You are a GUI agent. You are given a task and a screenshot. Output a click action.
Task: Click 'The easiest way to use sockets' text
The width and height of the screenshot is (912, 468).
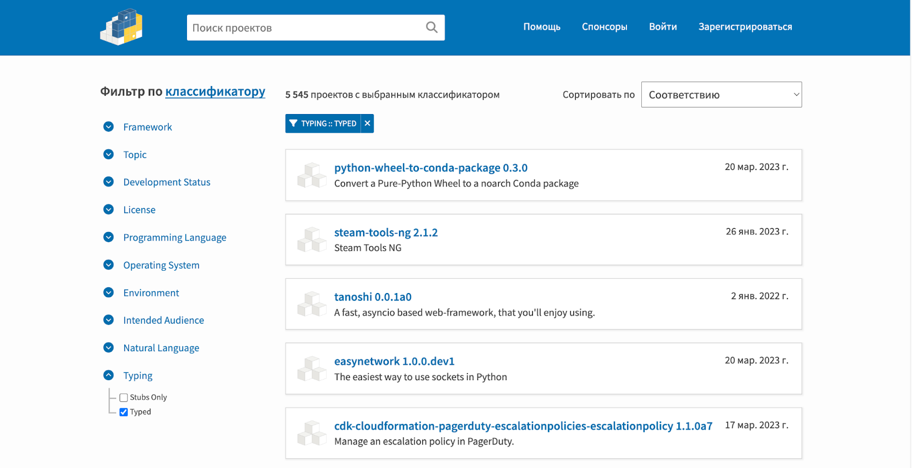pyautogui.click(x=421, y=377)
